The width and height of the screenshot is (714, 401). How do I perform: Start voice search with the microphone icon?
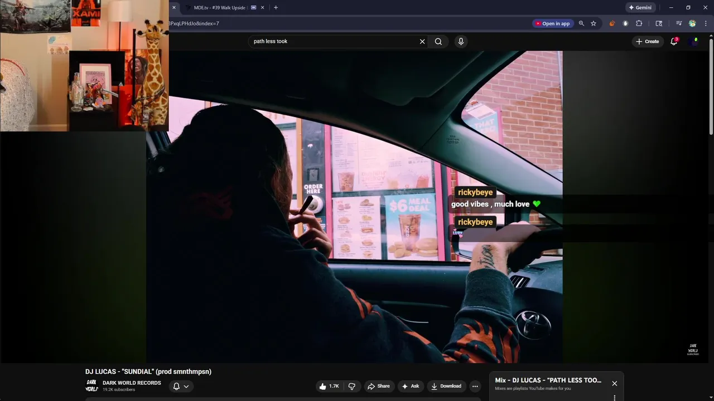coord(461,41)
